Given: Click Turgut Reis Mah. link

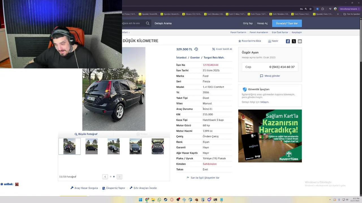Looking at the screenshot, I should [x=214, y=58].
